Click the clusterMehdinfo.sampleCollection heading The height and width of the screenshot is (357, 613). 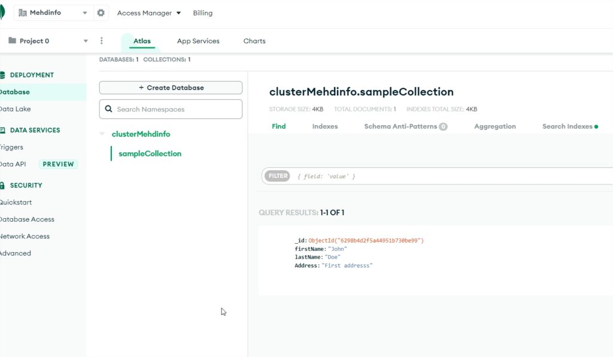coord(361,92)
